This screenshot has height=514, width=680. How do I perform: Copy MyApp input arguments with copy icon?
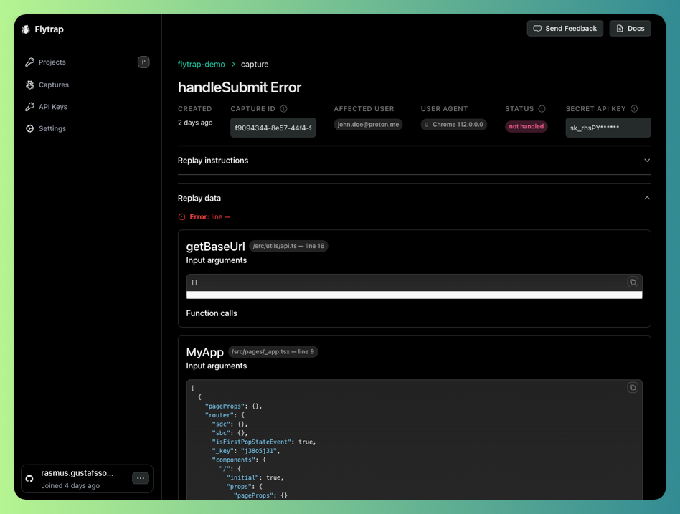(x=632, y=388)
